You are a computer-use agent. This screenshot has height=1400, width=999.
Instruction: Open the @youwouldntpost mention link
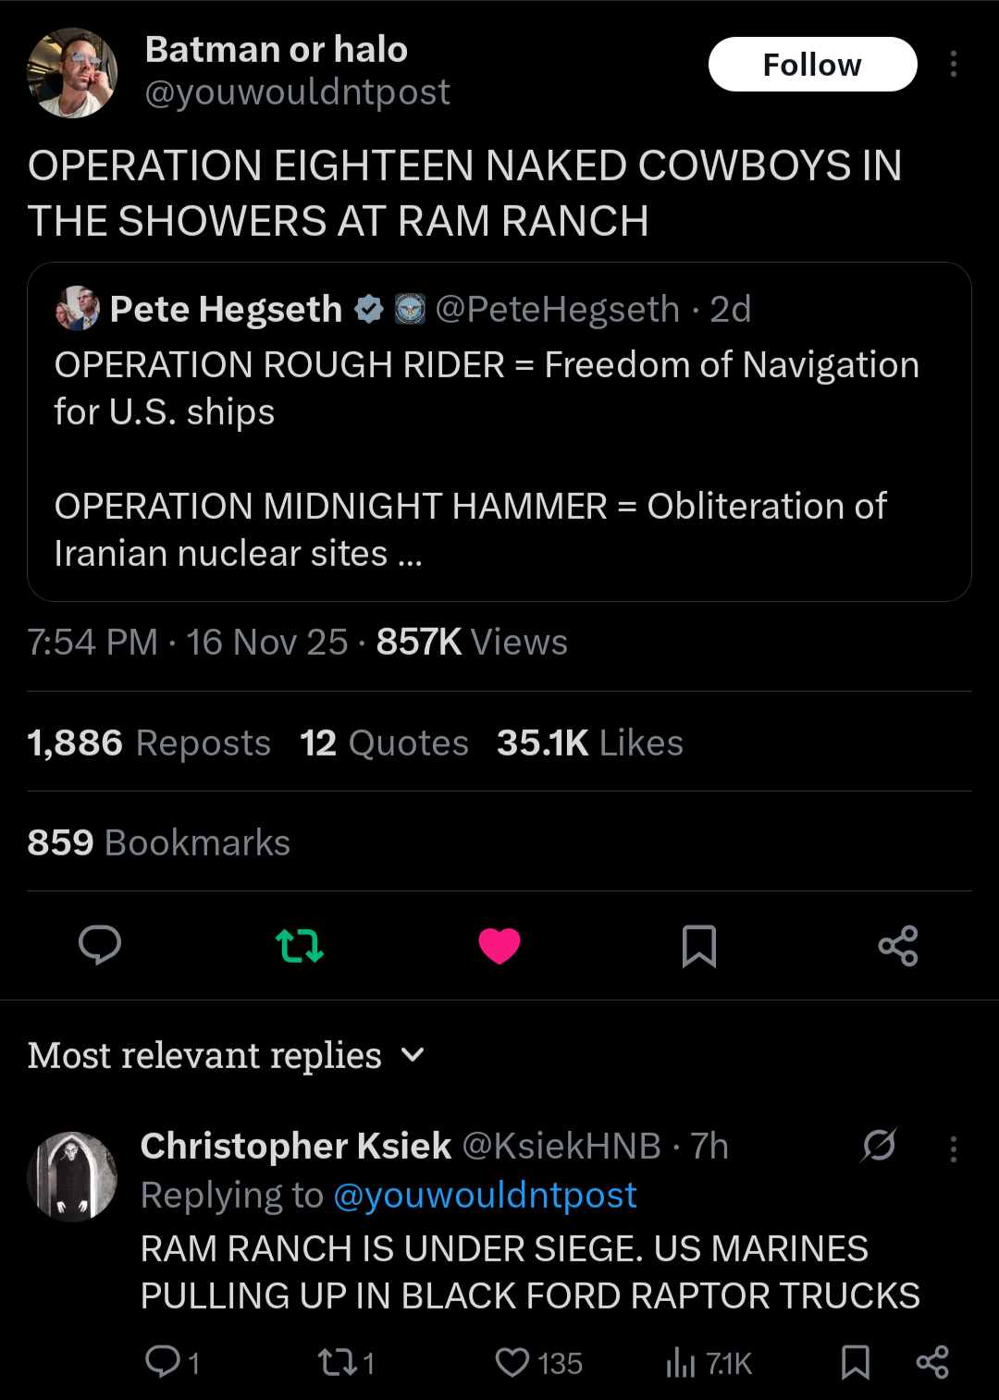pos(485,1196)
